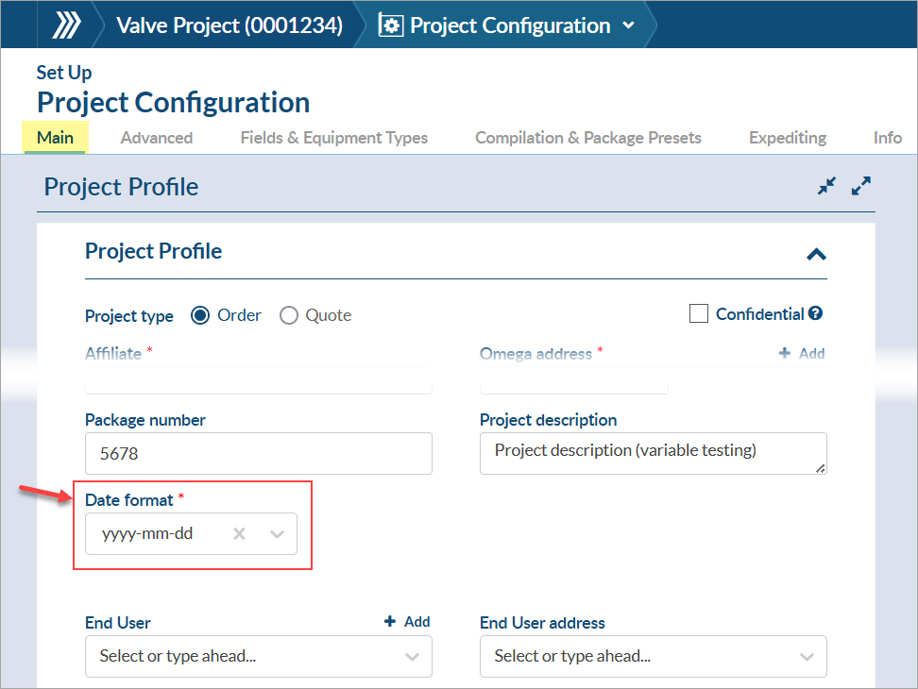Image resolution: width=918 pixels, height=689 pixels.
Task: Click the triple-chevron app logo icon
Action: pos(65,25)
